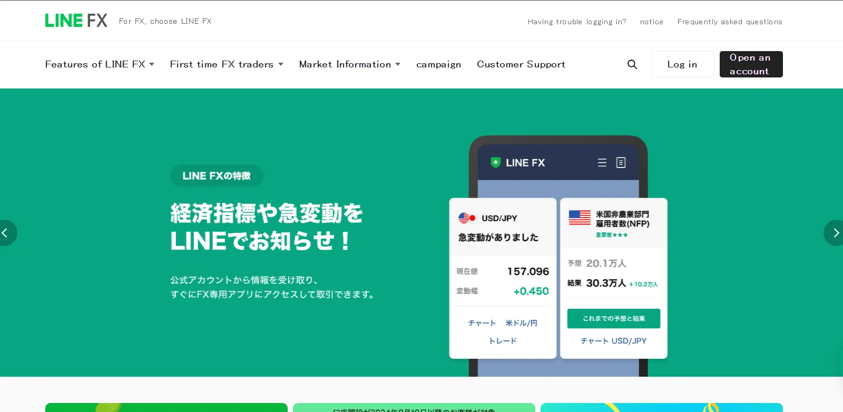The height and width of the screenshot is (412, 843).
Task: Click トレード link on USD/JPY card
Action: pyautogui.click(x=503, y=341)
